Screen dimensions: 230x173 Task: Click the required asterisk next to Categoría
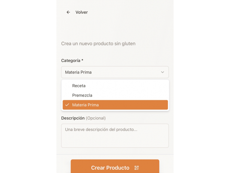point(82,61)
